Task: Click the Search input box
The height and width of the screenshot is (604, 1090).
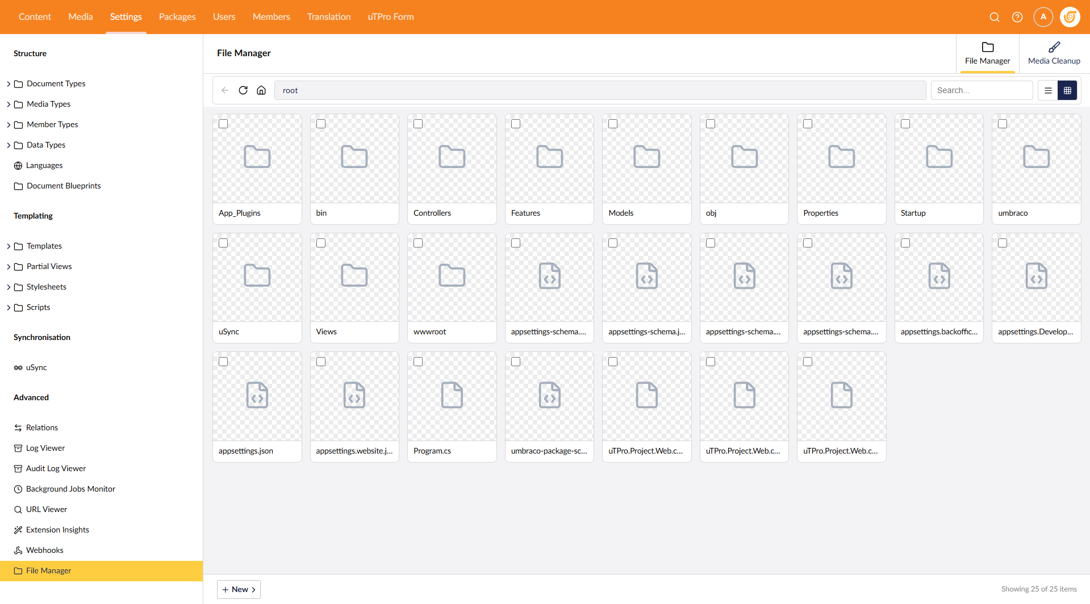Action: [982, 90]
